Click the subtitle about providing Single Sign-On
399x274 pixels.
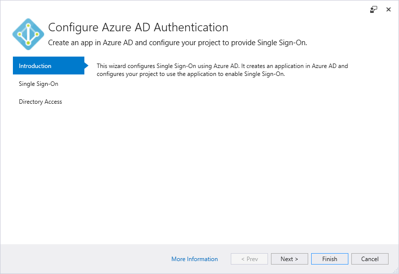coord(178,43)
